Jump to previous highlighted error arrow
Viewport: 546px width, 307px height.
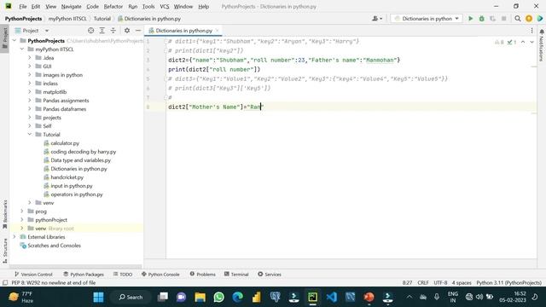(x=523, y=42)
